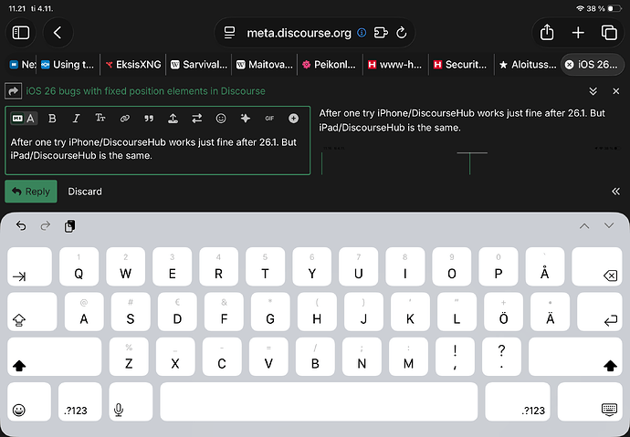Move to previous field with up chevron
The height and width of the screenshot is (437, 630).
click(584, 226)
